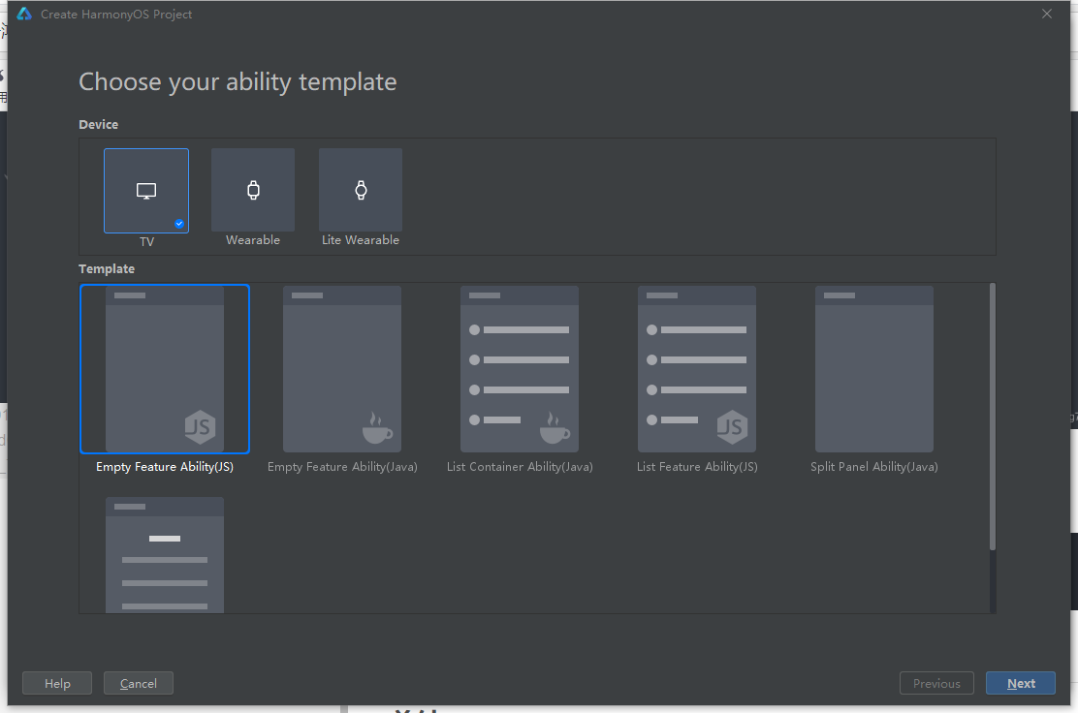Select the Wearable device tile

pos(253,190)
